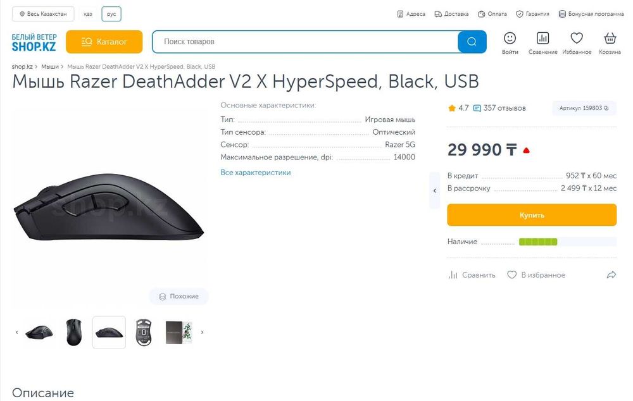Open the Весь Казахстан city selector

coord(43,14)
